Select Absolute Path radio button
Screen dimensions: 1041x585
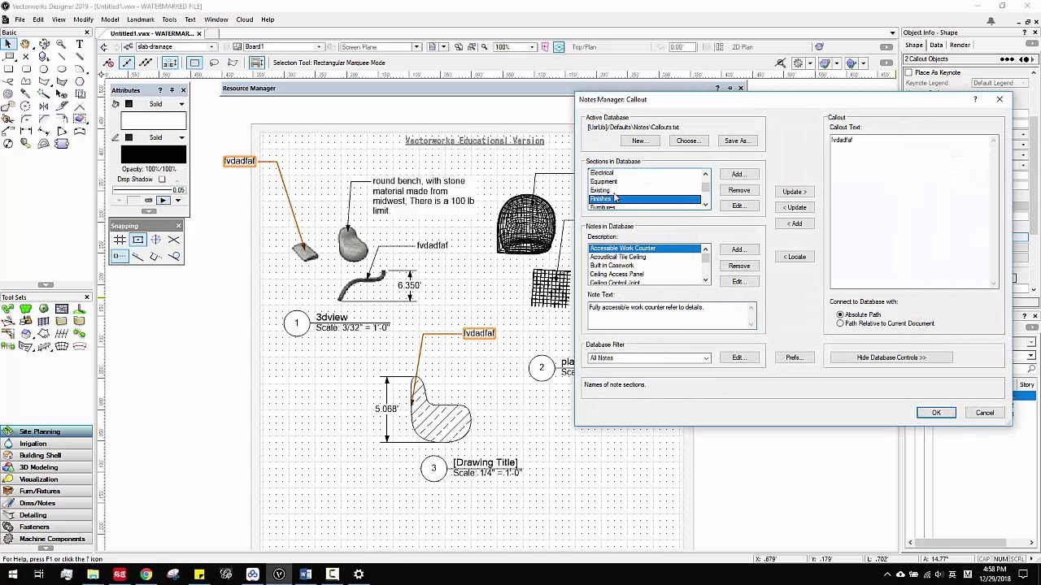tap(840, 314)
